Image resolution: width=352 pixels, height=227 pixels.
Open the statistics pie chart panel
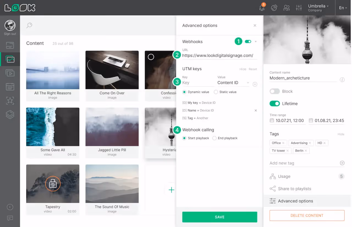(274, 8)
